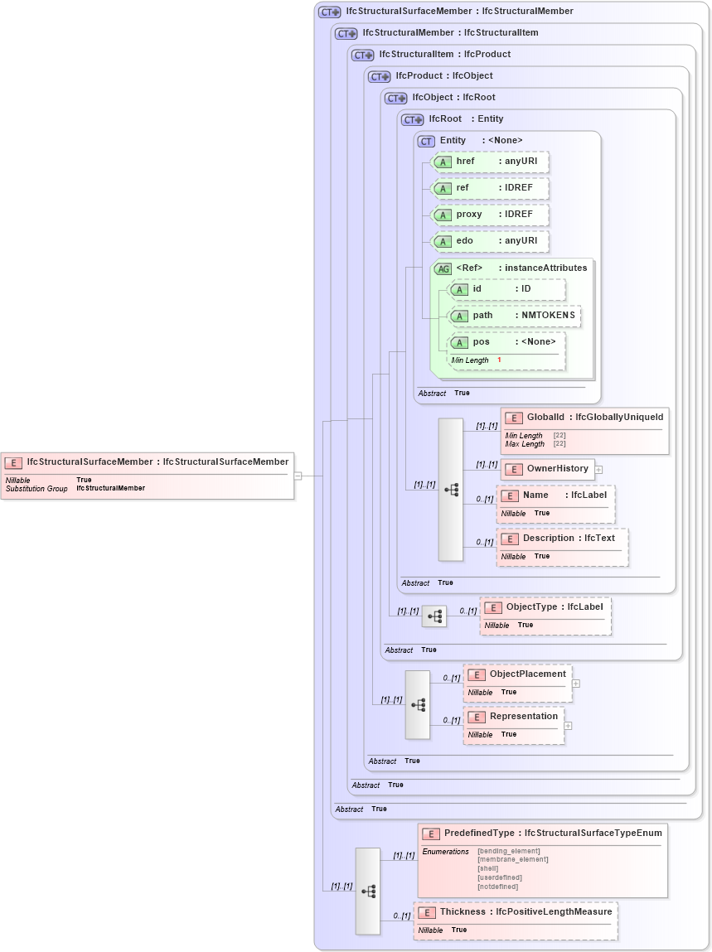Viewport: 712px width, 952px height.
Task: Toggle the connector square collapsing the type diagram
Action: click(x=299, y=475)
